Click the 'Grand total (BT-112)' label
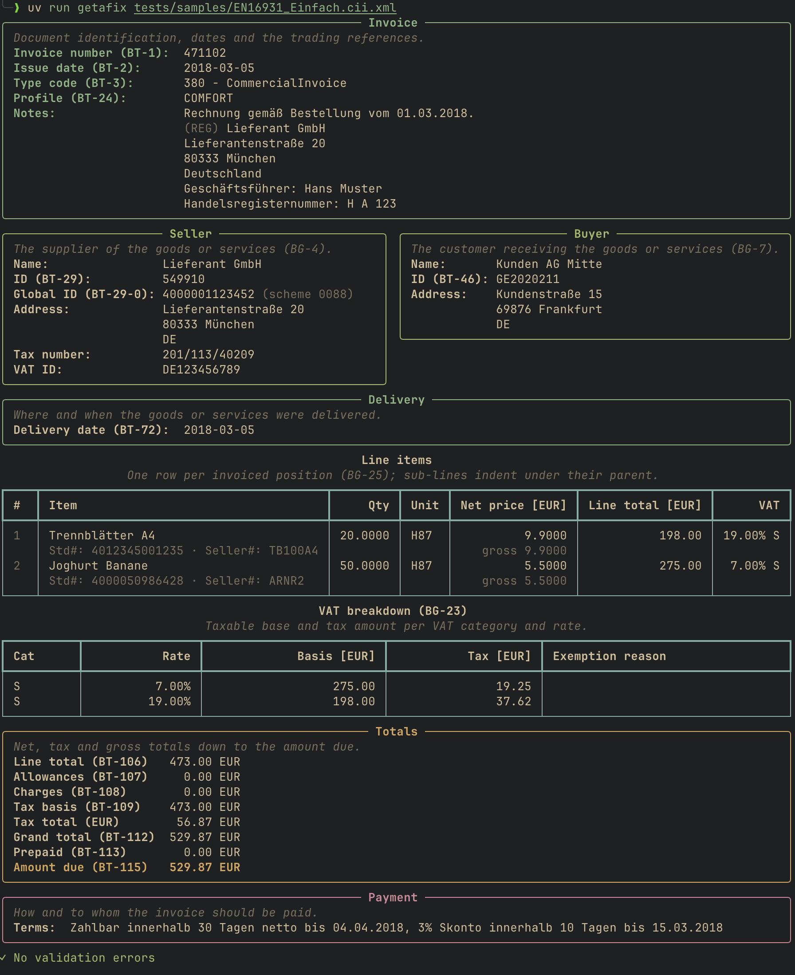This screenshot has height=975, width=795. pos(84,837)
